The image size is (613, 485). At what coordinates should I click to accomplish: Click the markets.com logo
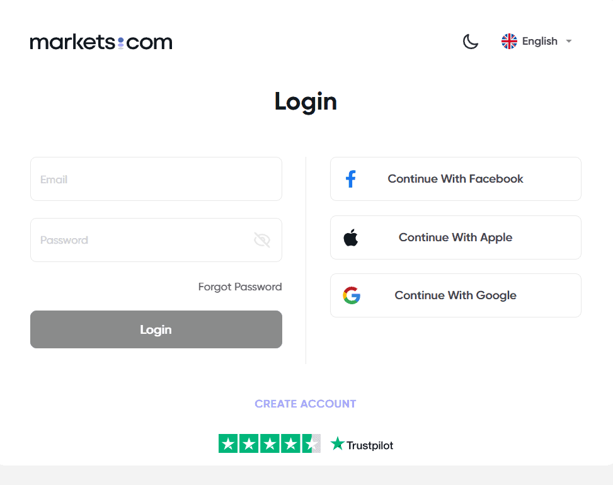point(101,42)
